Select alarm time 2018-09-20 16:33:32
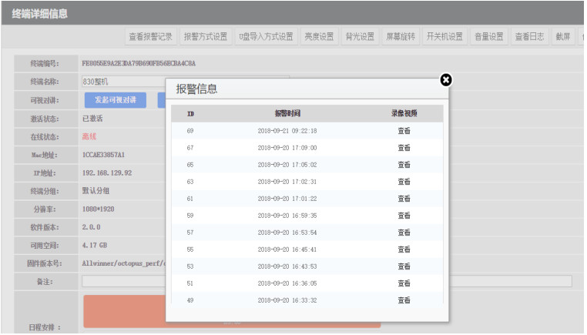Screen dimensions: 587x335 tap(287, 300)
